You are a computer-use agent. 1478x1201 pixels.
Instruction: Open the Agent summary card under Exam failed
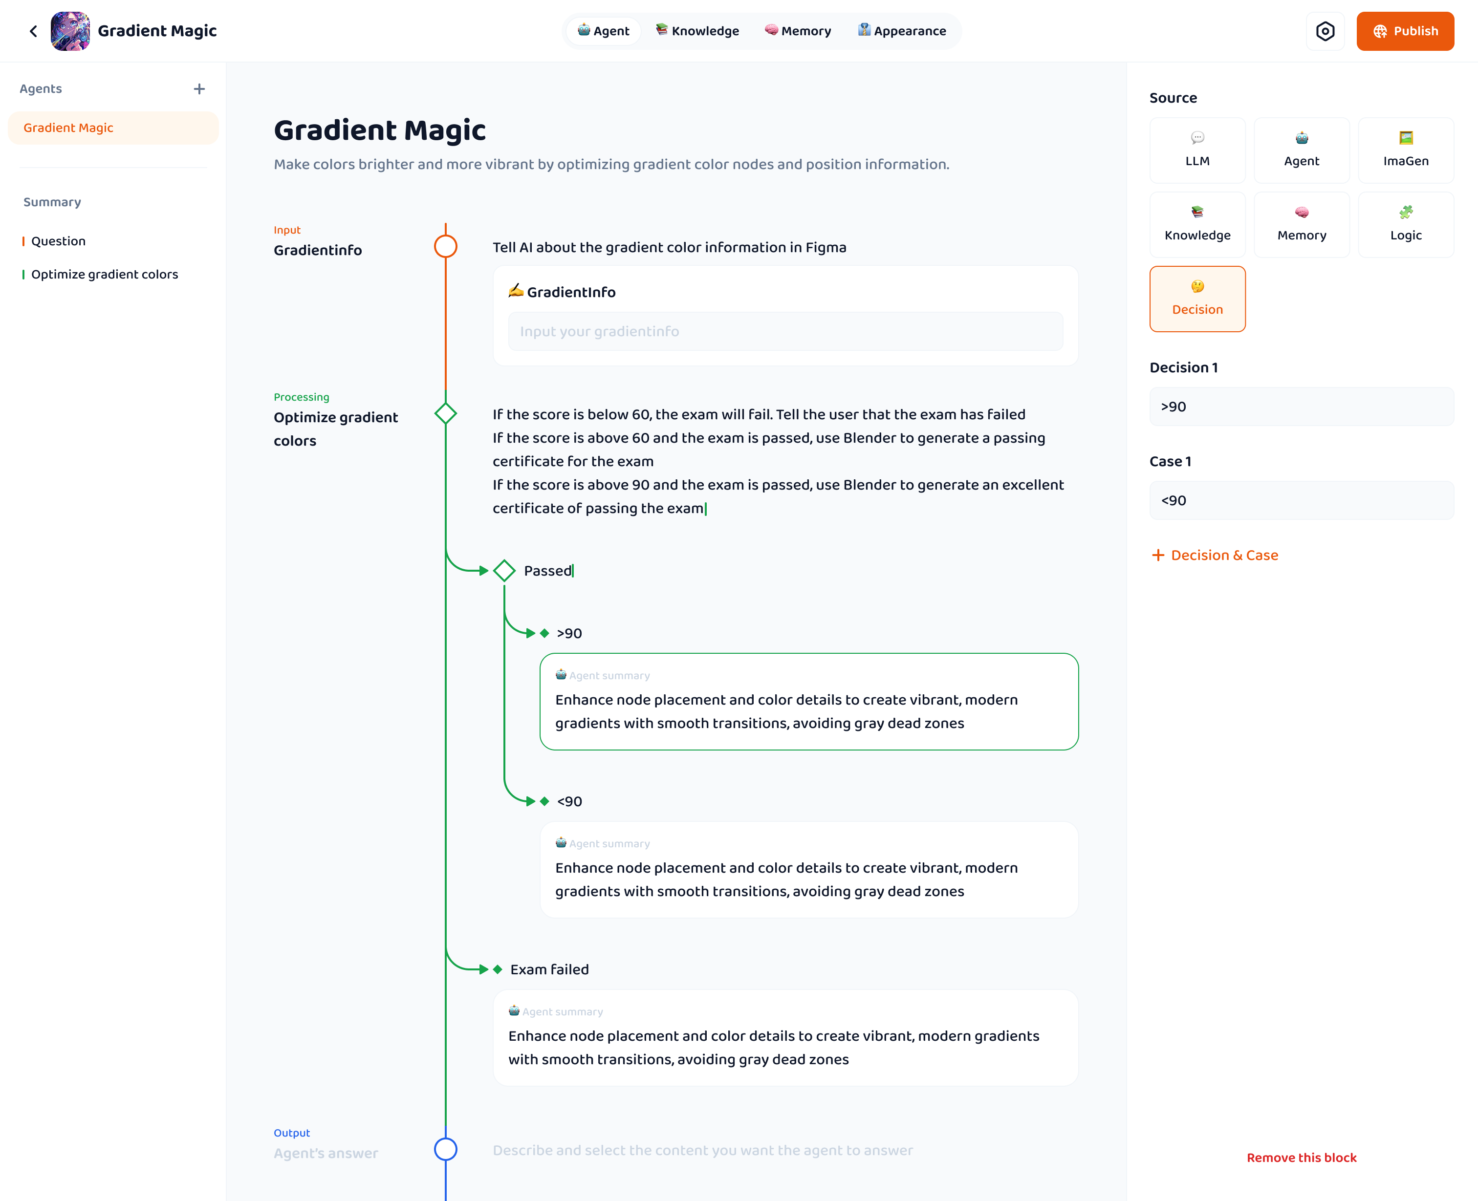[785, 1038]
